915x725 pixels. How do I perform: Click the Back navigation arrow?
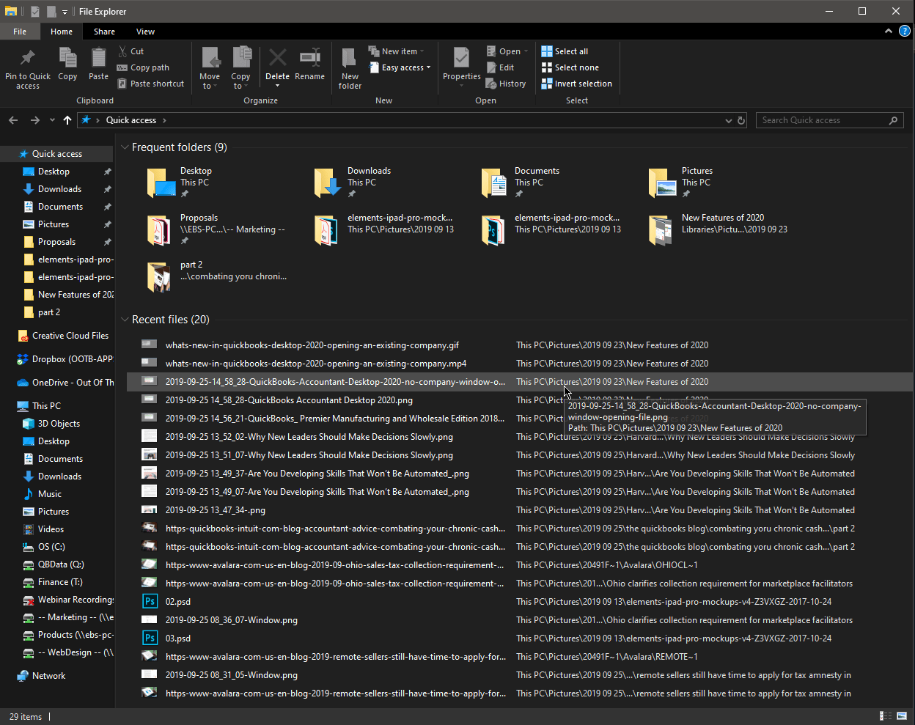pos(13,120)
